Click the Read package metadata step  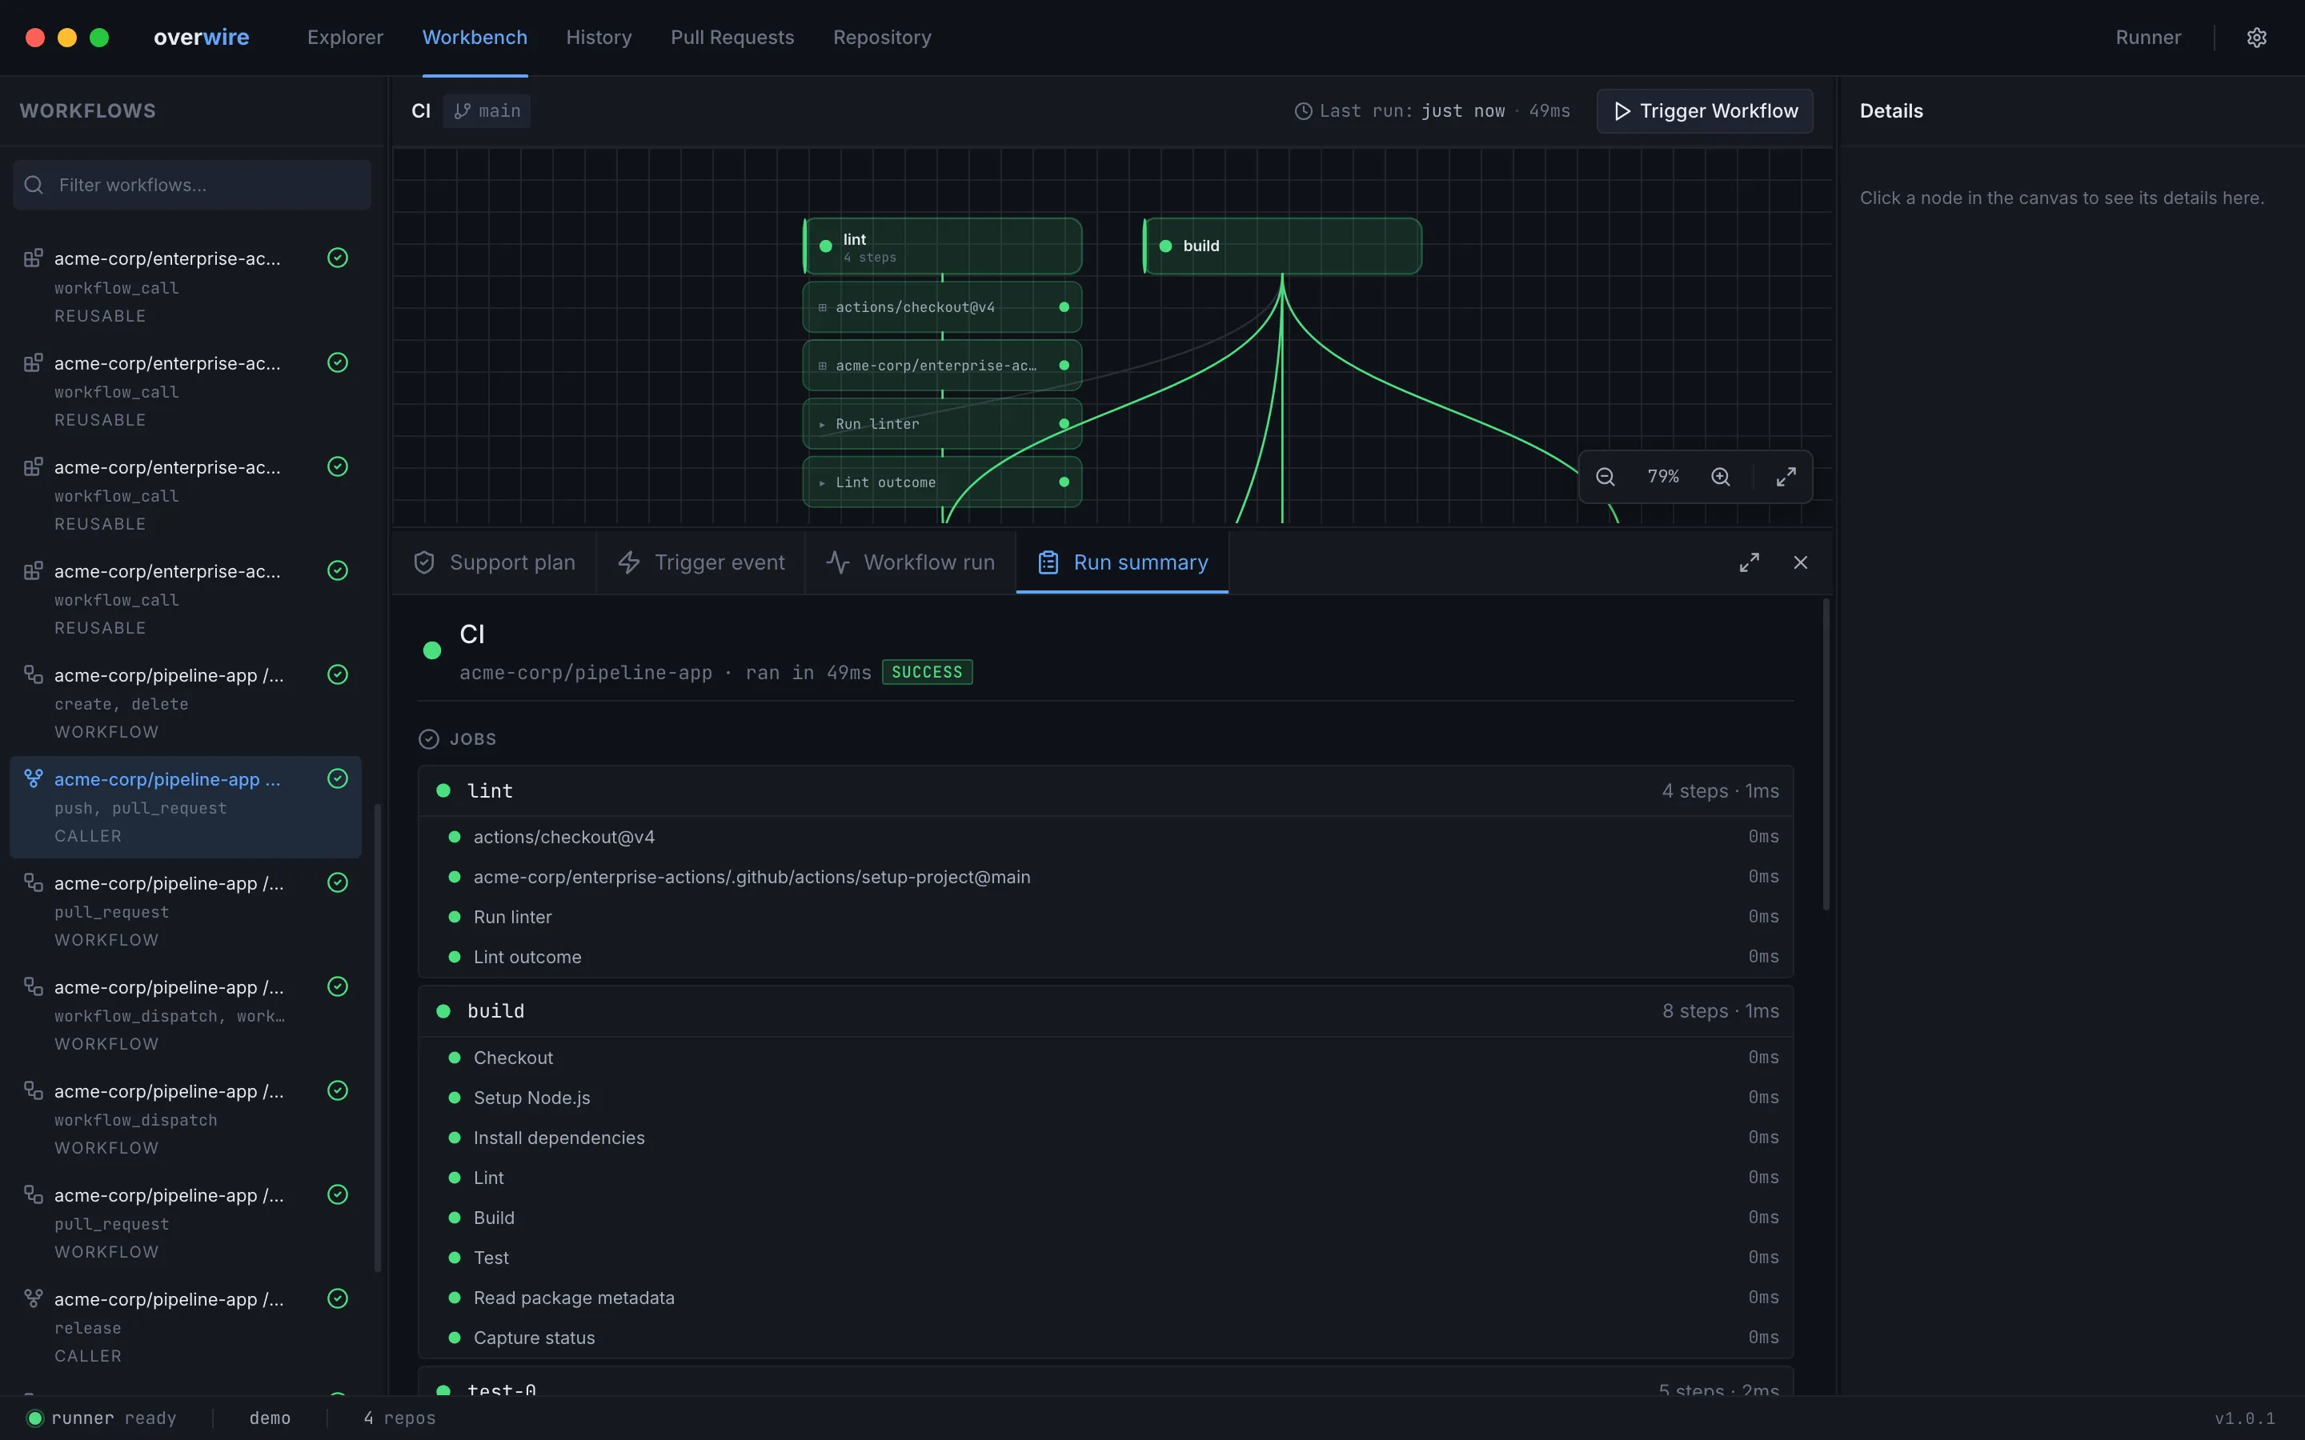click(1104, 1298)
